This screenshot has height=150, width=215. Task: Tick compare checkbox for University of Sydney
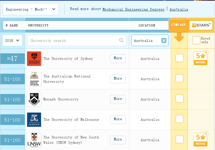click(179, 58)
